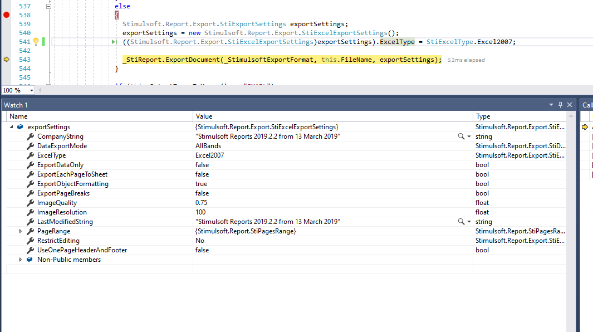Click the wrench icon beside ExportObjectFormatting

pos(30,184)
